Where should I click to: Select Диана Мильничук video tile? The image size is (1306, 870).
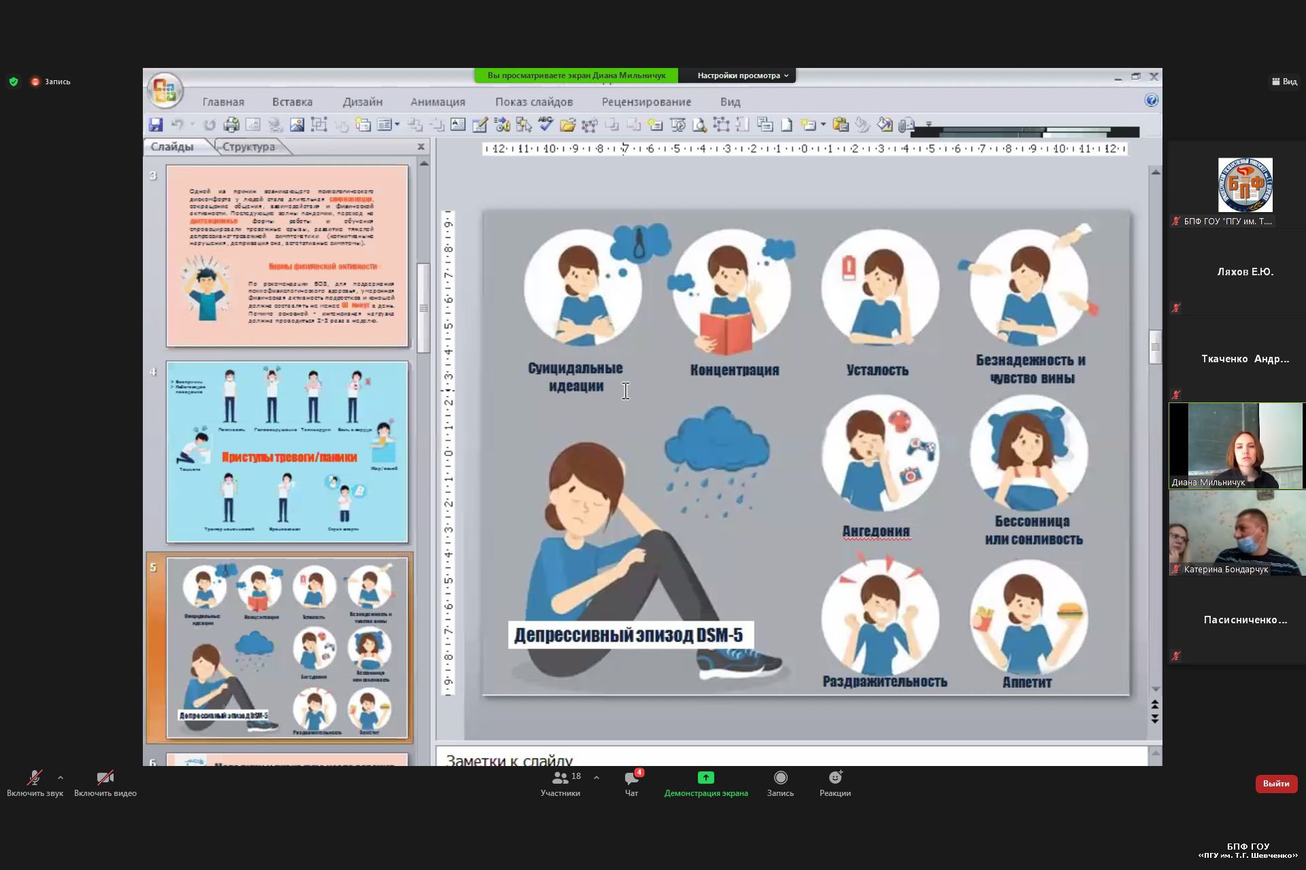coord(1237,446)
